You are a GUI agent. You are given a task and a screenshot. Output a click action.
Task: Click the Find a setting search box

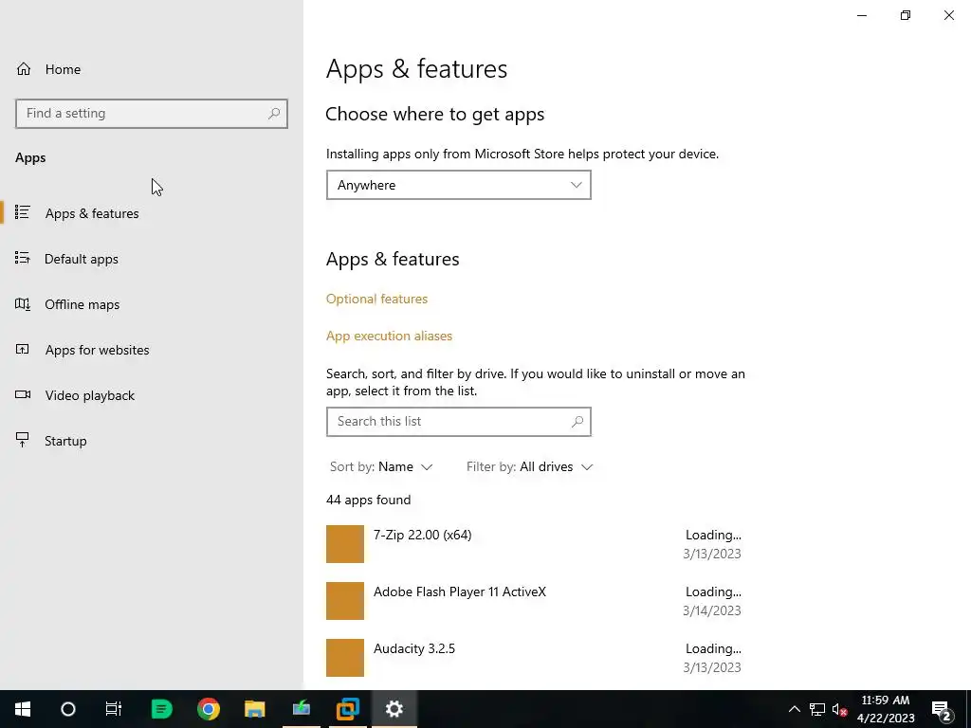click(152, 114)
